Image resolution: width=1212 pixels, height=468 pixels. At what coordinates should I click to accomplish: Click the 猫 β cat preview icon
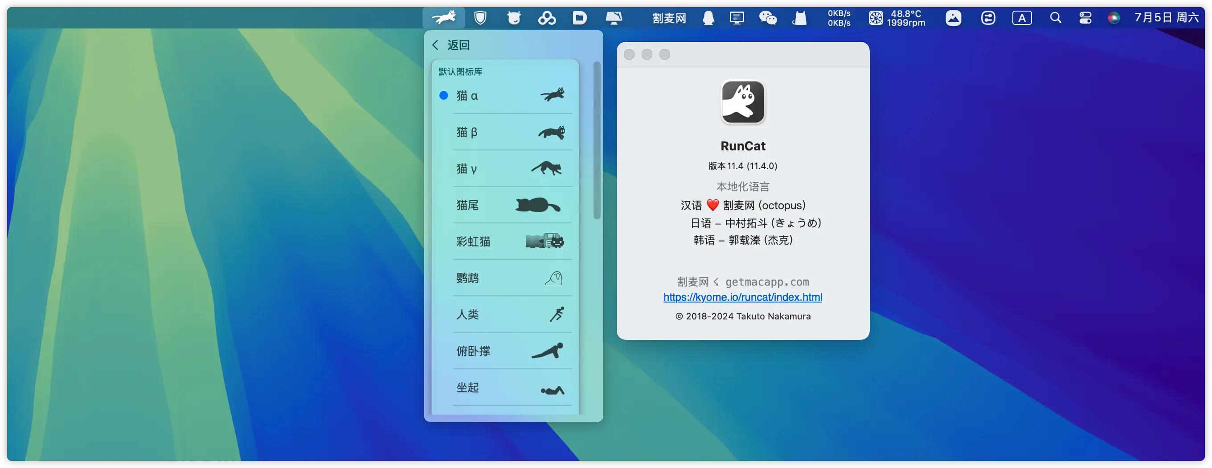pyautogui.click(x=552, y=132)
